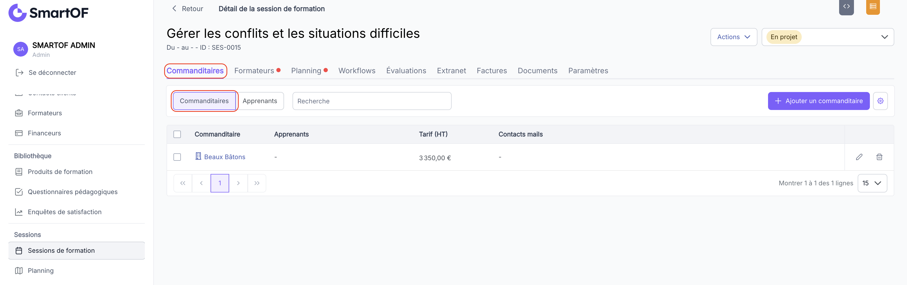Click the Commanditaire column header
Image resolution: width=907 pixels, height=285 pixels.
[x=217, y=134]
